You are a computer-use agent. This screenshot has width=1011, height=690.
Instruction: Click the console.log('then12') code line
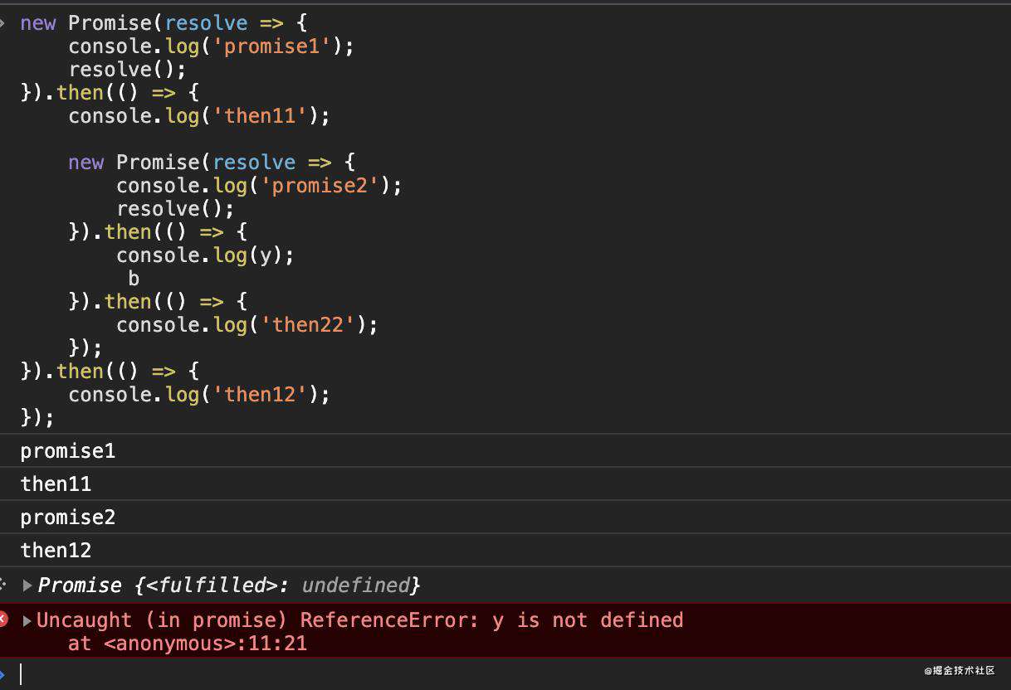[199, 395]
